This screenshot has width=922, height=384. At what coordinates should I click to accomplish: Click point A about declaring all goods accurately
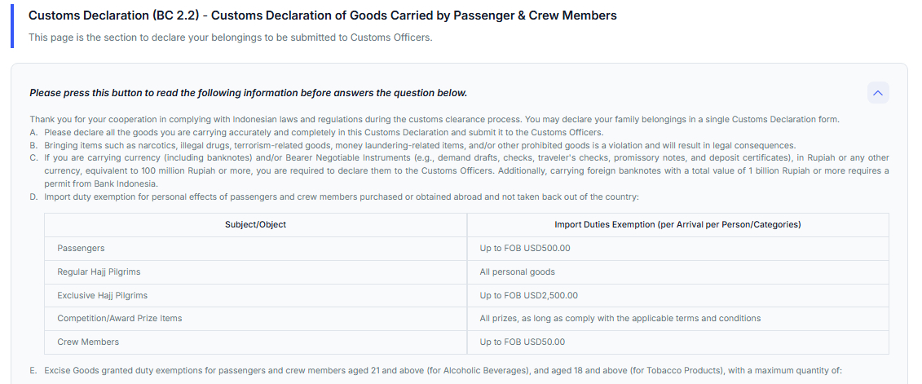(x=323, y=132)
